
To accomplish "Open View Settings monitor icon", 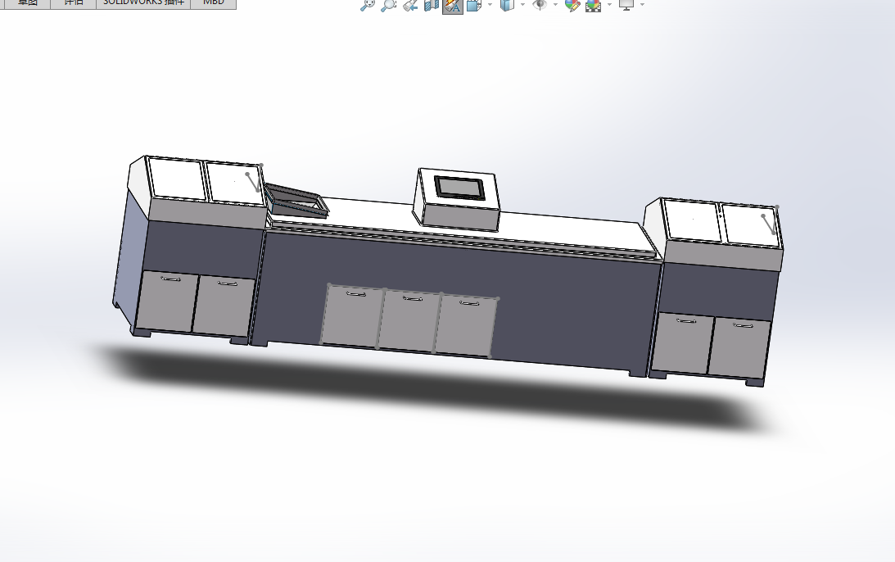I will pos(626,5).
